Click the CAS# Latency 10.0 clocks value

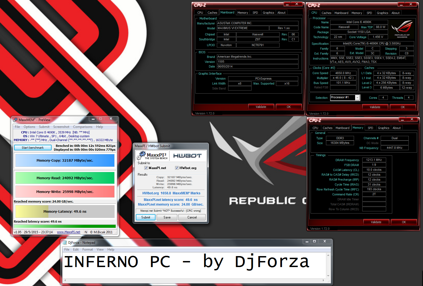tap(374, 170)
